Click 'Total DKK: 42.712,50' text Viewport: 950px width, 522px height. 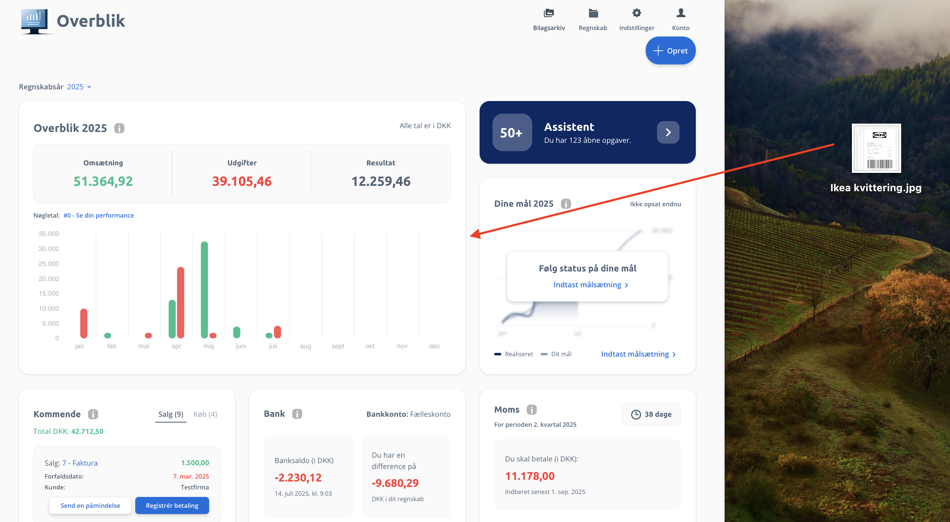coord(68,431)
